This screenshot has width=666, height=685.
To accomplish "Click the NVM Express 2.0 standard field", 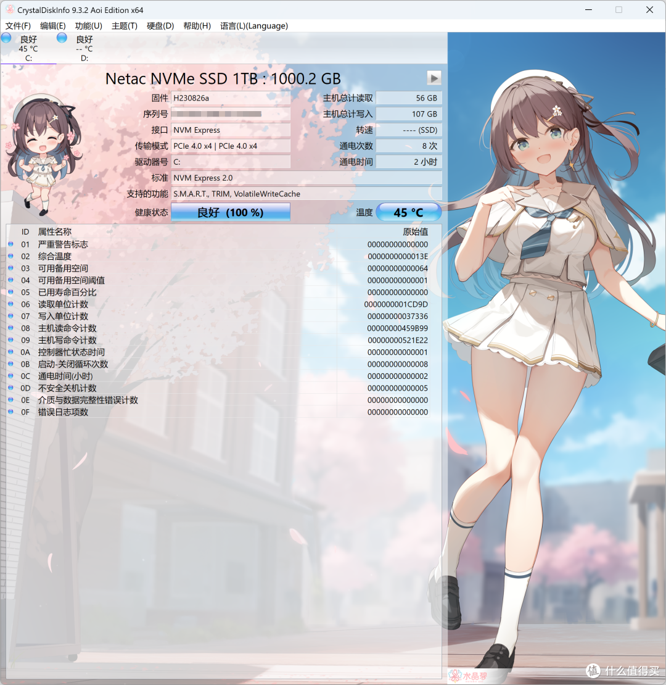I will pyautogui.click(x=306, y=178).
